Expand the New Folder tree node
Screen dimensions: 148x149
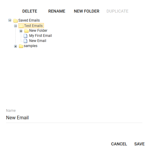pos(21,31)
